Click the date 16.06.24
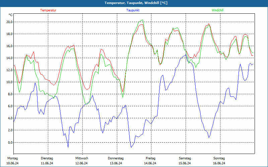The height and width of the screenshot is (167, 268). click(219, 163)
